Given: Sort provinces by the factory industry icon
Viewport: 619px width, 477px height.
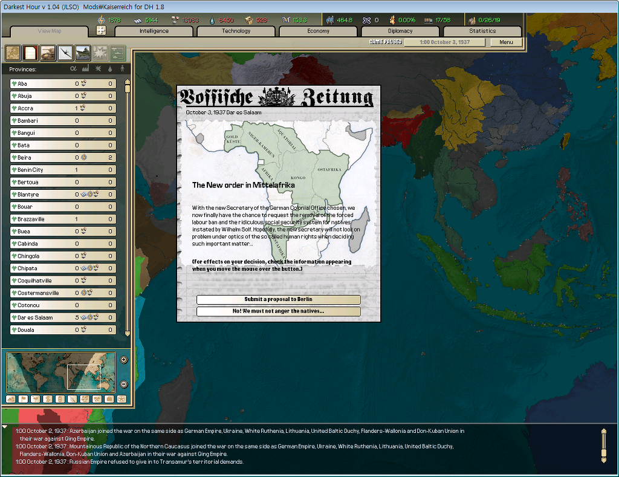Looking at the screenshot, I should (x=86, y=69).
